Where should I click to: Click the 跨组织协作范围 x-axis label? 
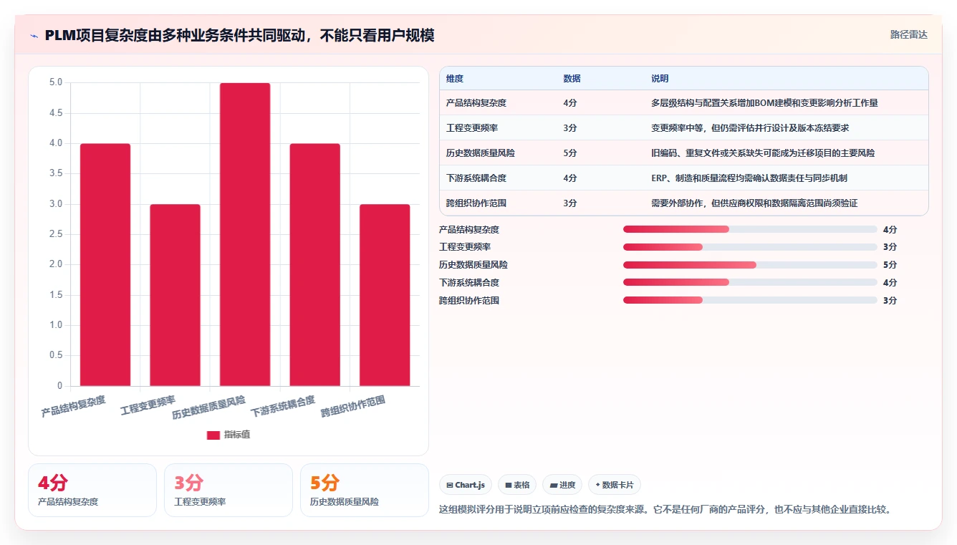click(x=353, y=407)
